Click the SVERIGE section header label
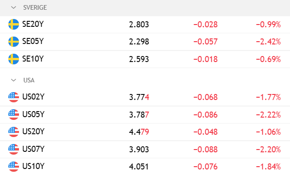Screen dimensions: 290x175 (x=35, y=7)
